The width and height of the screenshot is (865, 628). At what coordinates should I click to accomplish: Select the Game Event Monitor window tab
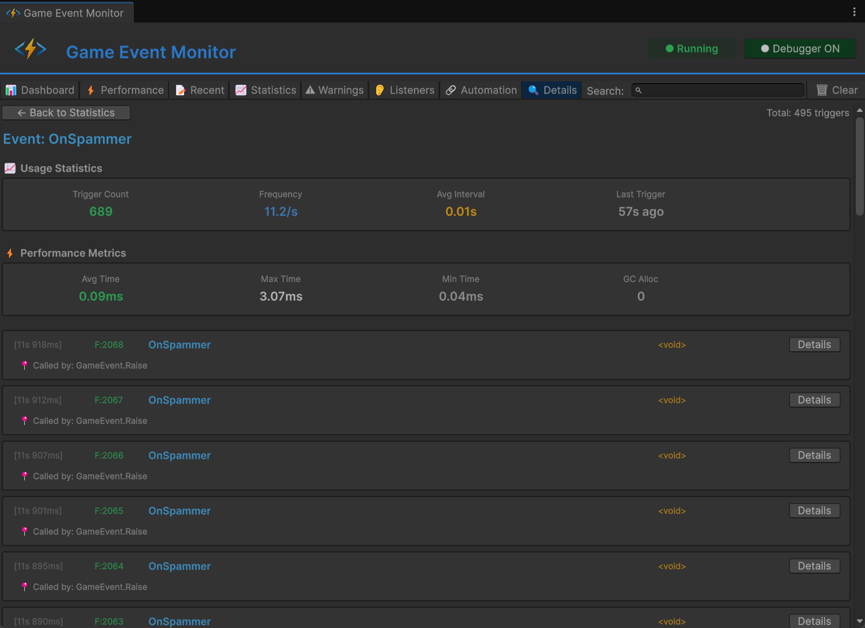coord(67,12)
